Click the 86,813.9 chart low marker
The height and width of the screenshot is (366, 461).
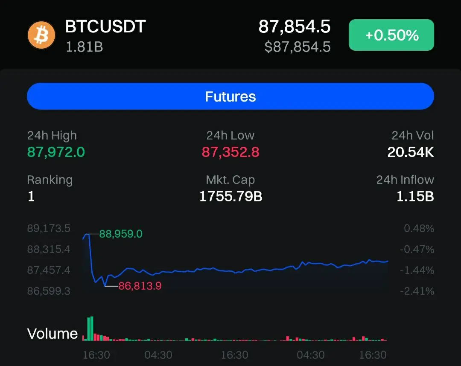coord(140,286)
